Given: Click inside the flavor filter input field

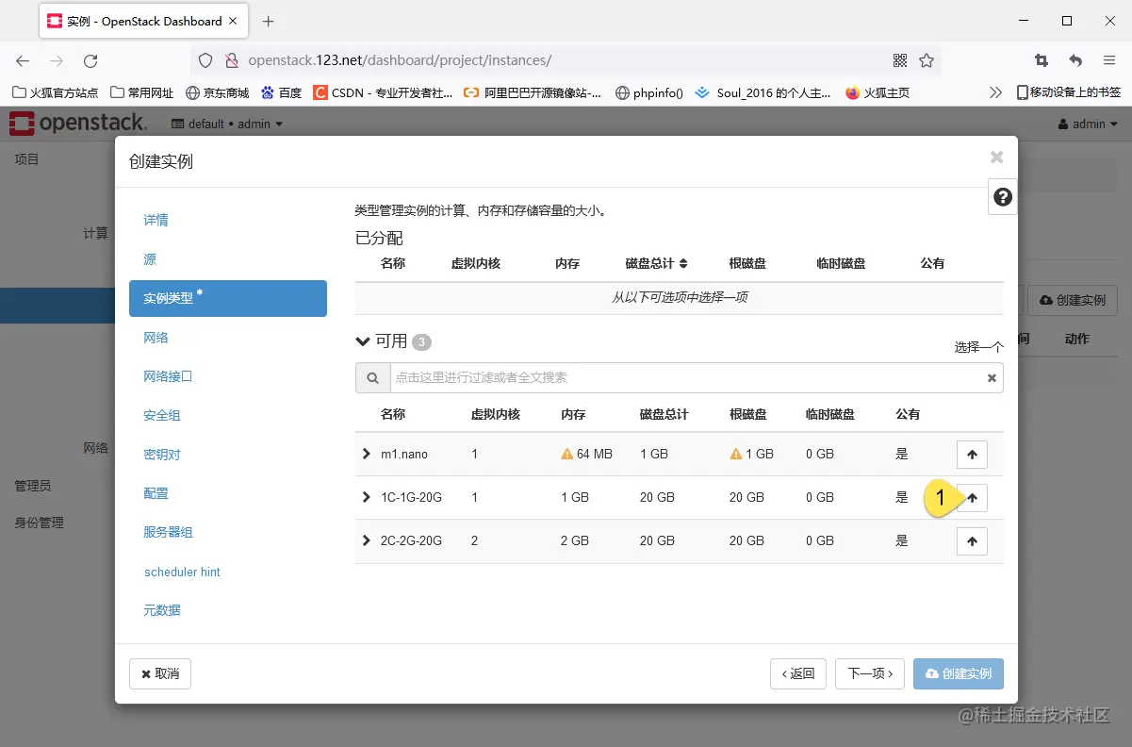Looking at the screenshot, I should (x=660, y=377).
